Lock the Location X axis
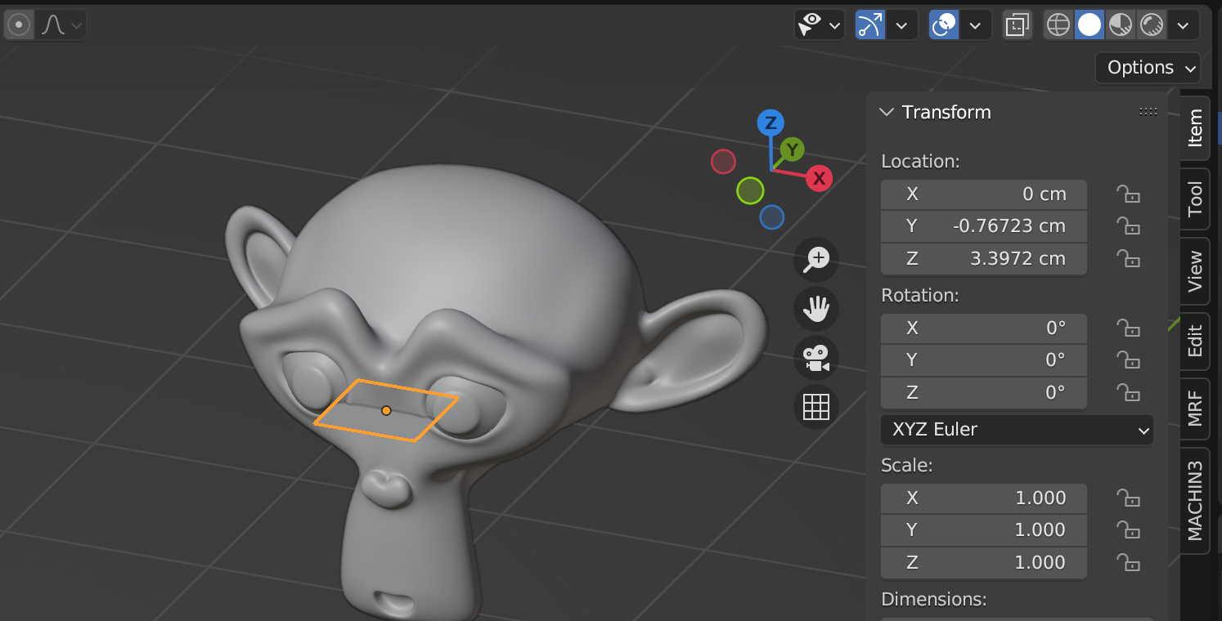Screen dimensions: 1222x621 1129,194
